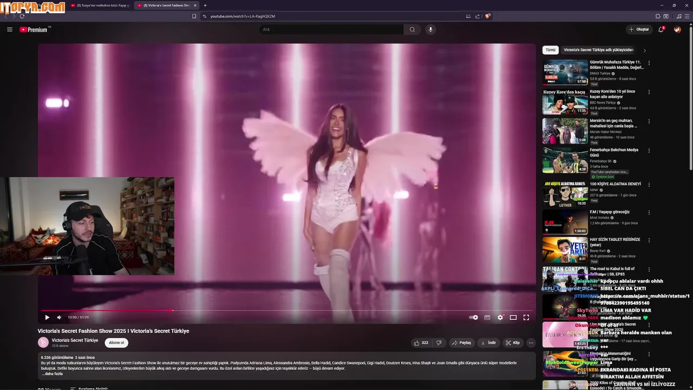
Task: Start voice search with microphone icon
Action: [430, 30]
